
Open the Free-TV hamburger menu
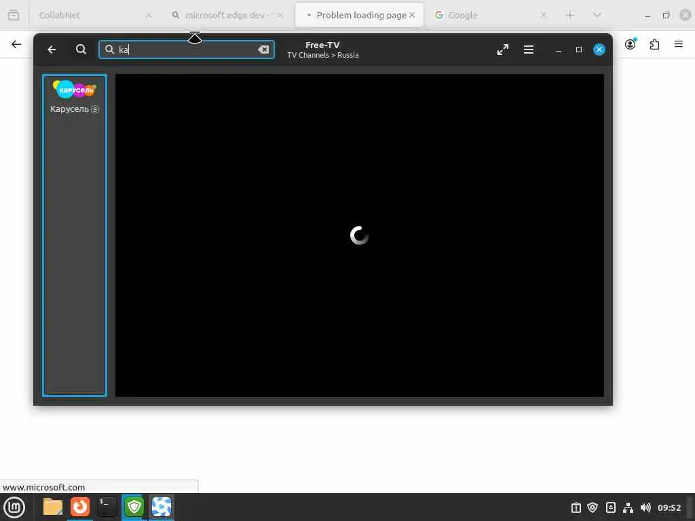tap(528, 50)
